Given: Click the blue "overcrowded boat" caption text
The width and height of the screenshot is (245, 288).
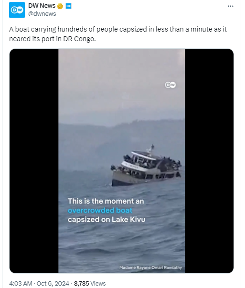Looking at the screenshot, I should (x=100, y=210).
